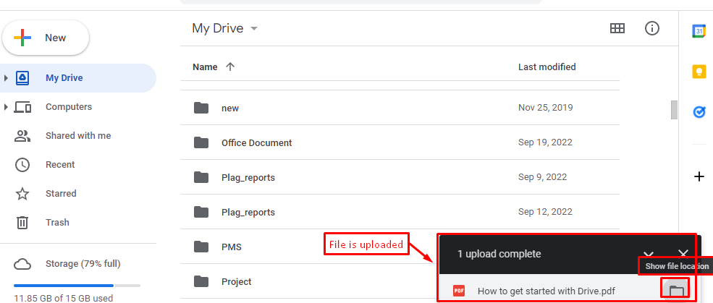
Task: Click the 1 upload complete header text
Action: point(499,254)
